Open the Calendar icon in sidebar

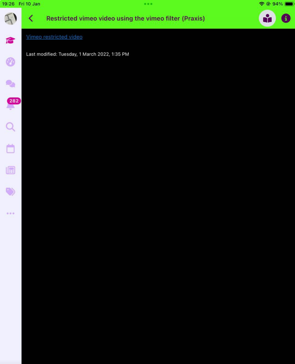tap(10, 148)
